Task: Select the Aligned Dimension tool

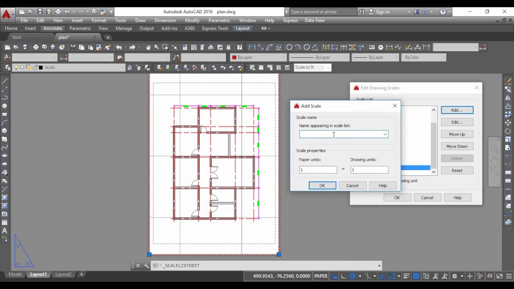Action: pos(261,47)
